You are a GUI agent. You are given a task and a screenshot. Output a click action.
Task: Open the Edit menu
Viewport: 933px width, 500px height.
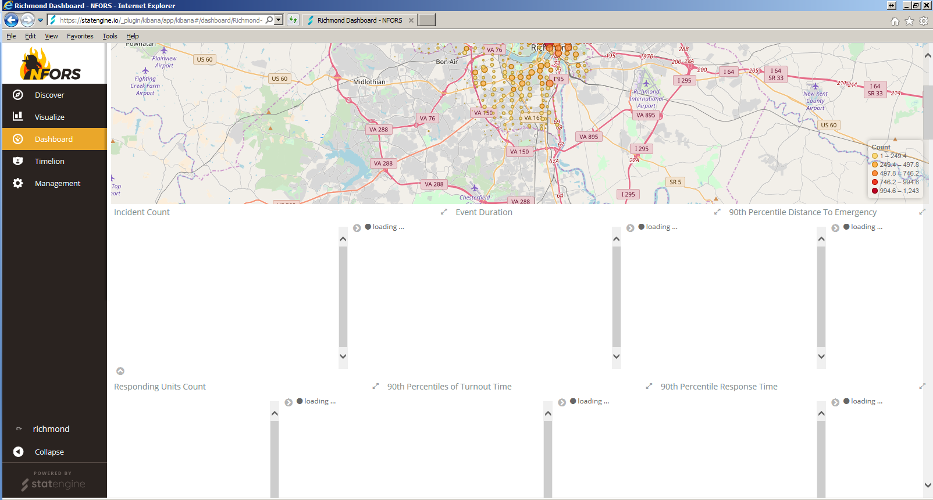click(x=30, y=36)
